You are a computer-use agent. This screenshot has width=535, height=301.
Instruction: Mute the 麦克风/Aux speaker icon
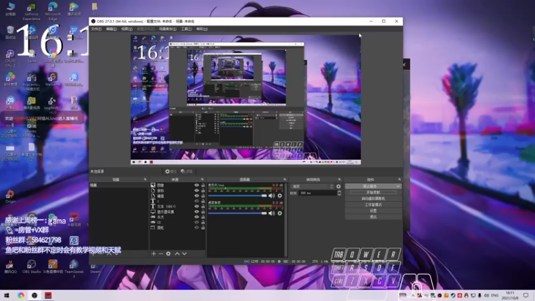click(272, 195)
